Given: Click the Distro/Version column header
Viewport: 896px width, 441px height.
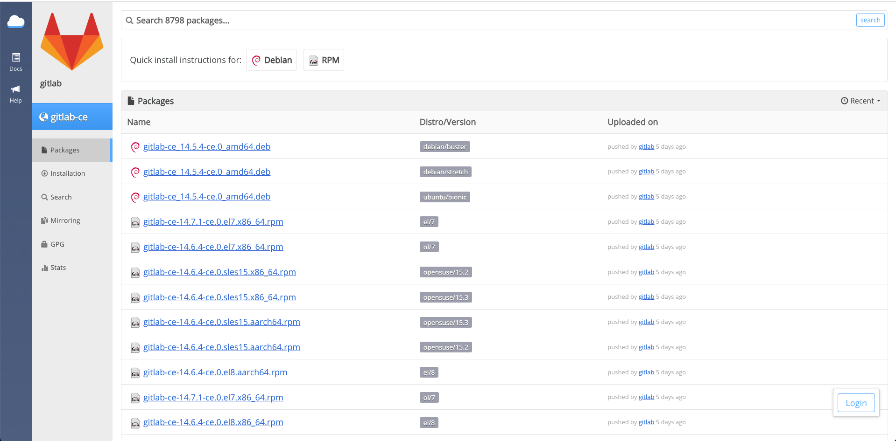Looking at the screenshot, I should tap(447, 122).
